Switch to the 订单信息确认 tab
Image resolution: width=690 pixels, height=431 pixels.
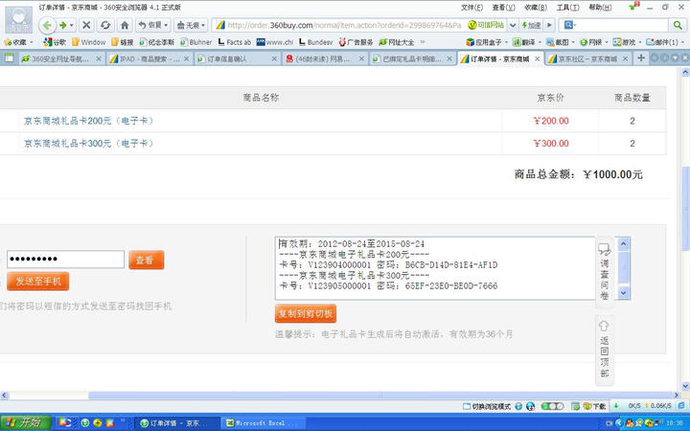click(x=237, y=58)
